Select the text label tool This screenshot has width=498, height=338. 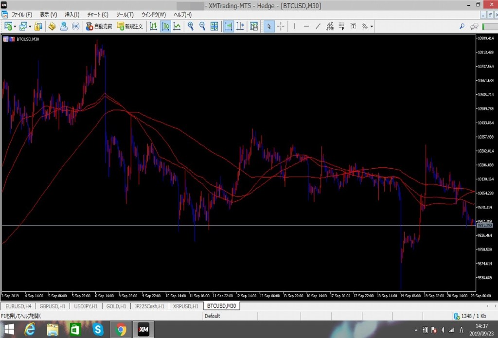tap(353, 26)
